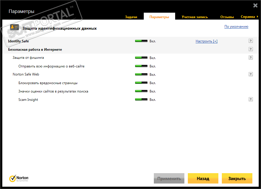Click the Настроить [+] link
The height and width of the screenshot is (189, 261).
[207, 41]
